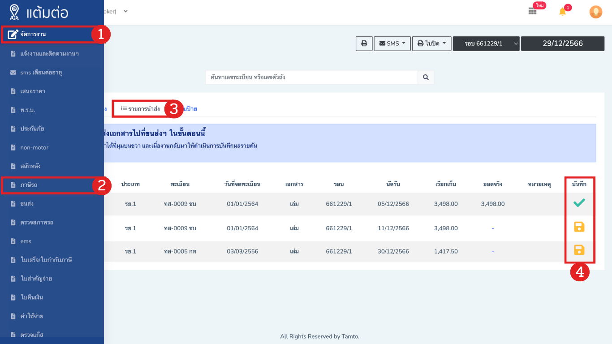This screenshot has height=344, width=612.
Task: Open the user avatar menu
Action: [x=595, y=12]
